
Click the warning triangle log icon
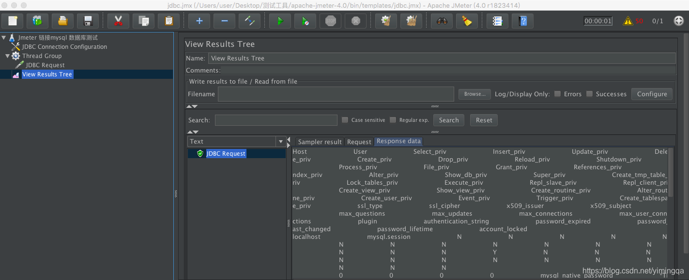point(628,21)
